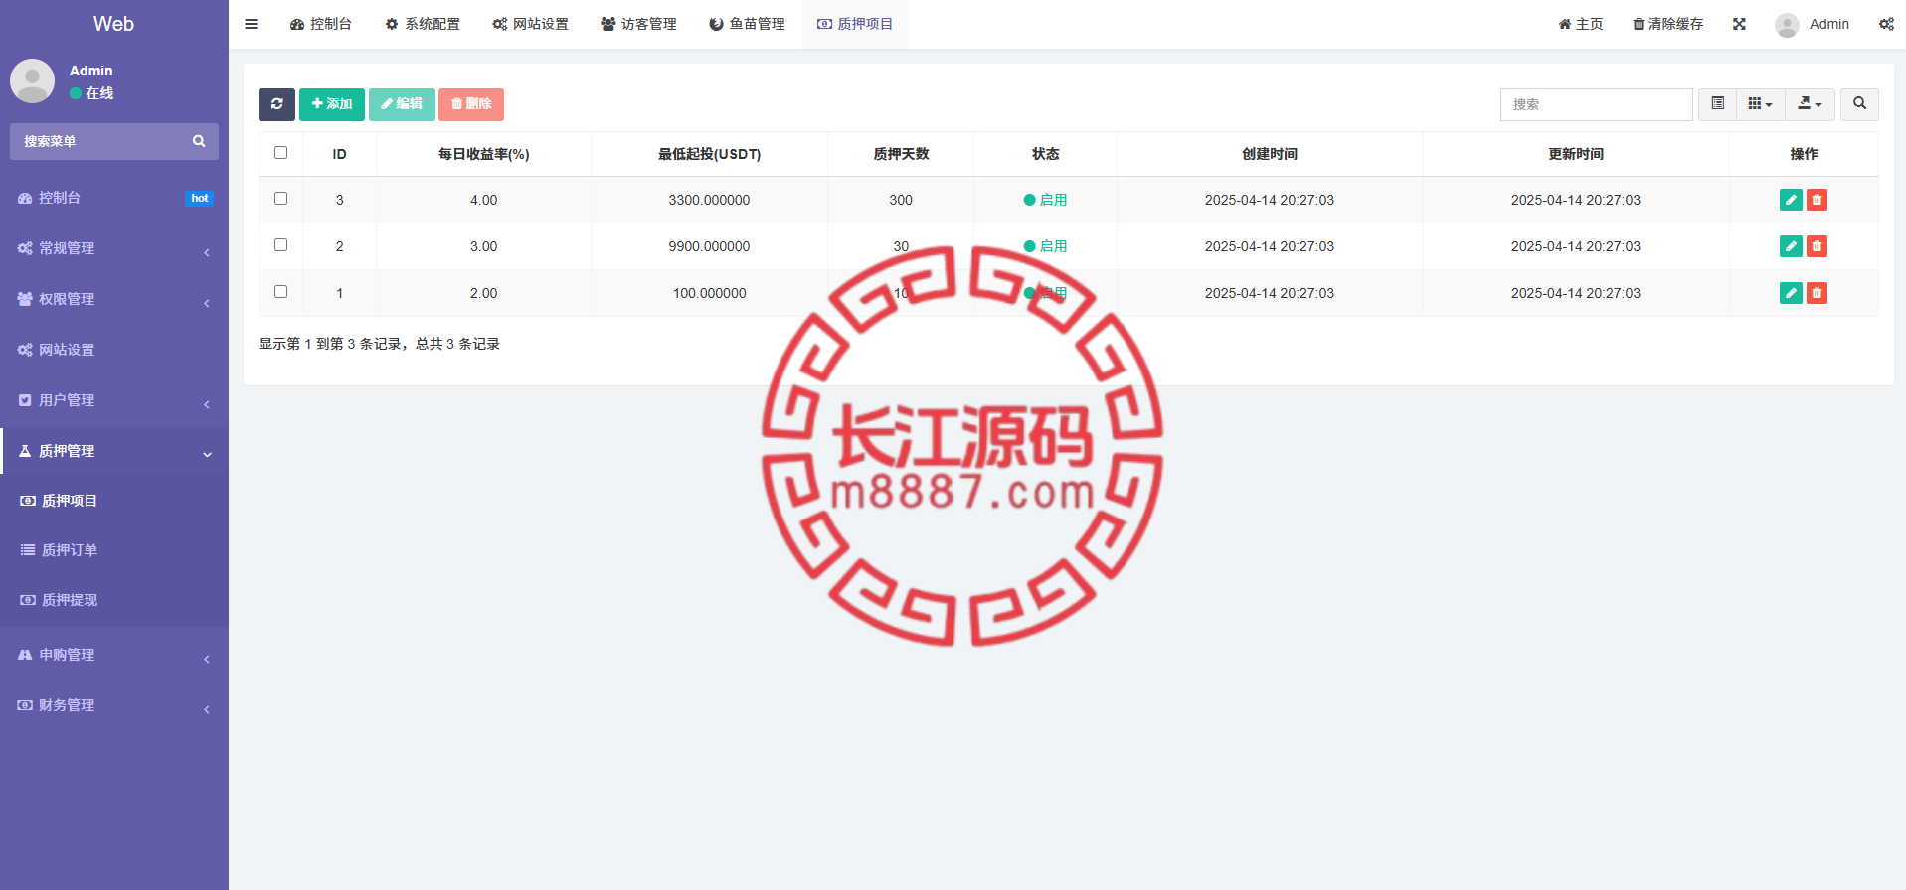This screenshot has width=1906, height=890.
Task: Expand the 权限管理 sidebar menu
Action: pyautogui.click(x=114, y=299)
